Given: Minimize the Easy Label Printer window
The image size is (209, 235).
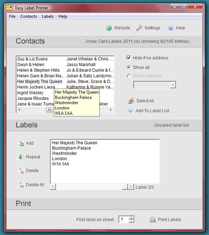Looking at the screenshot, I should click(x=175, y=7).
